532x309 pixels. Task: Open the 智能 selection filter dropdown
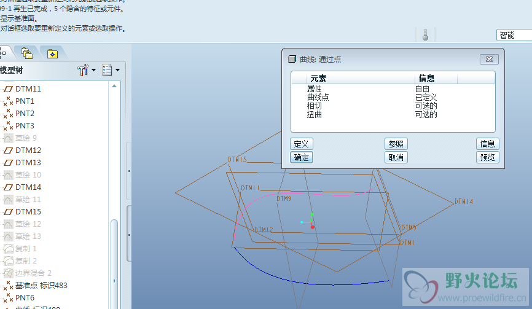[x=514, y=36]
